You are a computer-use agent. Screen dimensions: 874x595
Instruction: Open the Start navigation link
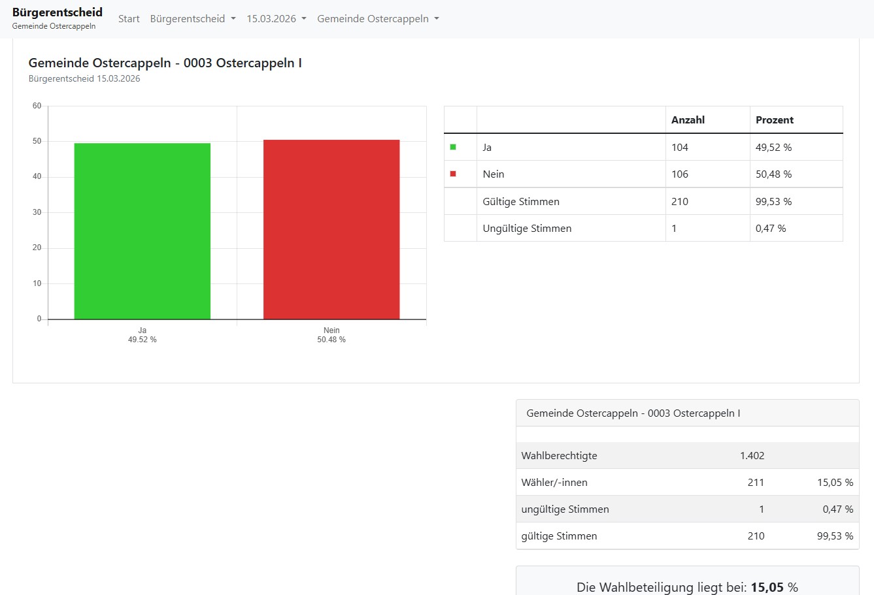[x=129, y=19]
